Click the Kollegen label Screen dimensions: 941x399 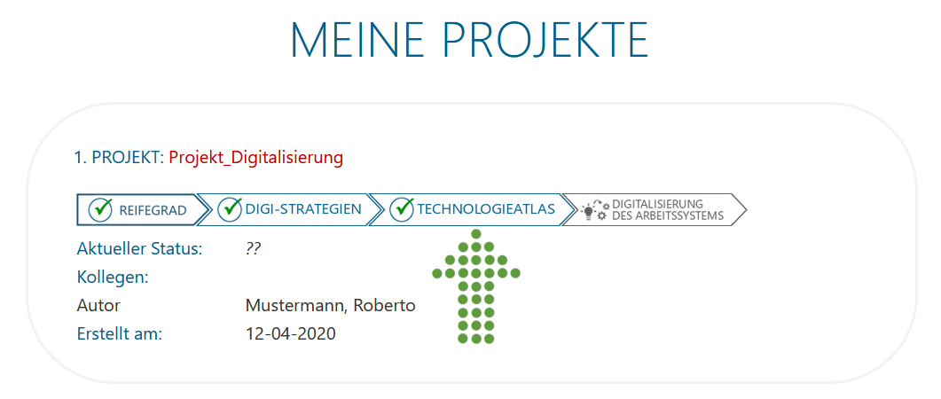[113, 278]
